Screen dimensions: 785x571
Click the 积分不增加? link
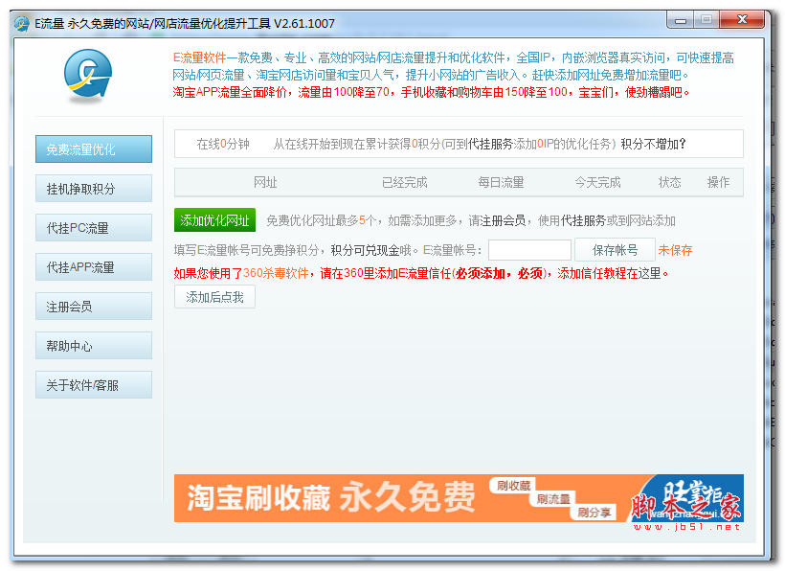click(x=653, y=145)
